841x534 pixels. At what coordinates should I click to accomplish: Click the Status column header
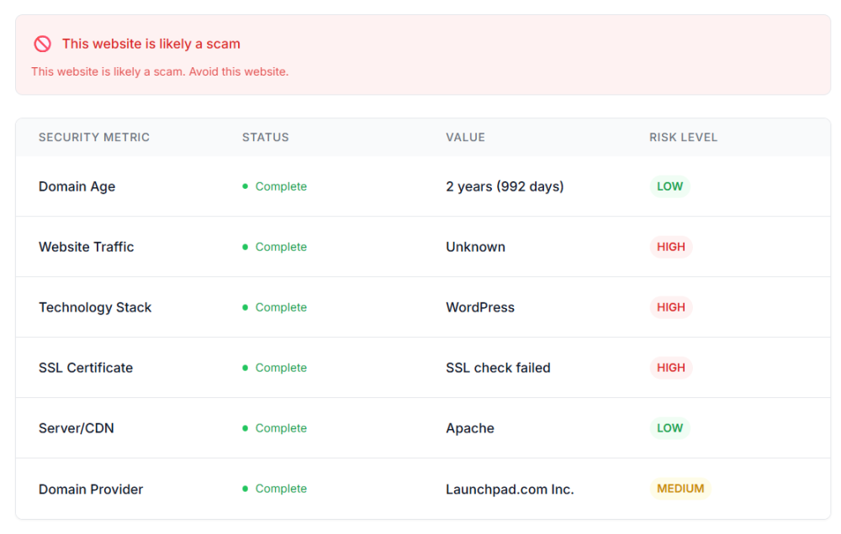tap(265, 138)
